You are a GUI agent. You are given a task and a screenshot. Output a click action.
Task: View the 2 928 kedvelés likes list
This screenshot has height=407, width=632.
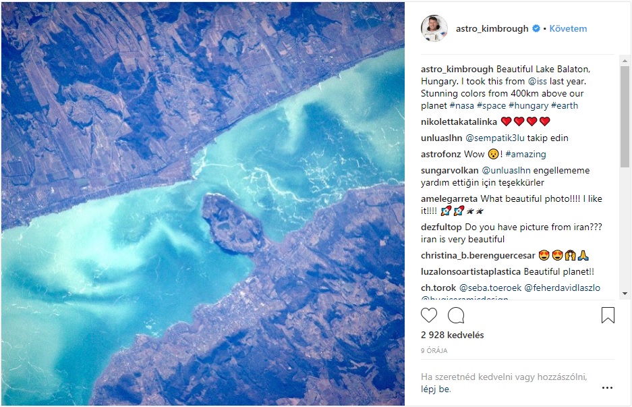point(452,335)
